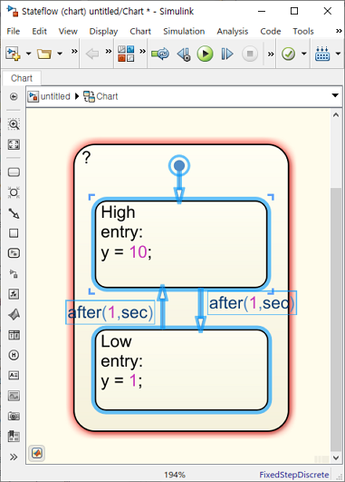Select the MATLAB Function tool
Viewport: 345px width, 482px height.
click(14, 314)
